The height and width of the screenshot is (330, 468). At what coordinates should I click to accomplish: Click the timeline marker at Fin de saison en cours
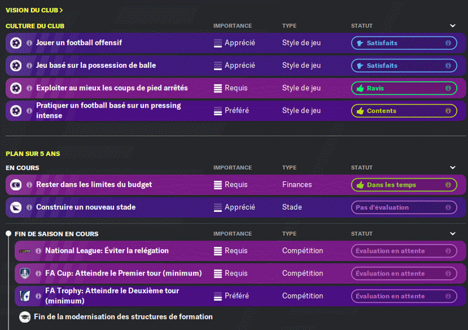click(8, 234)
